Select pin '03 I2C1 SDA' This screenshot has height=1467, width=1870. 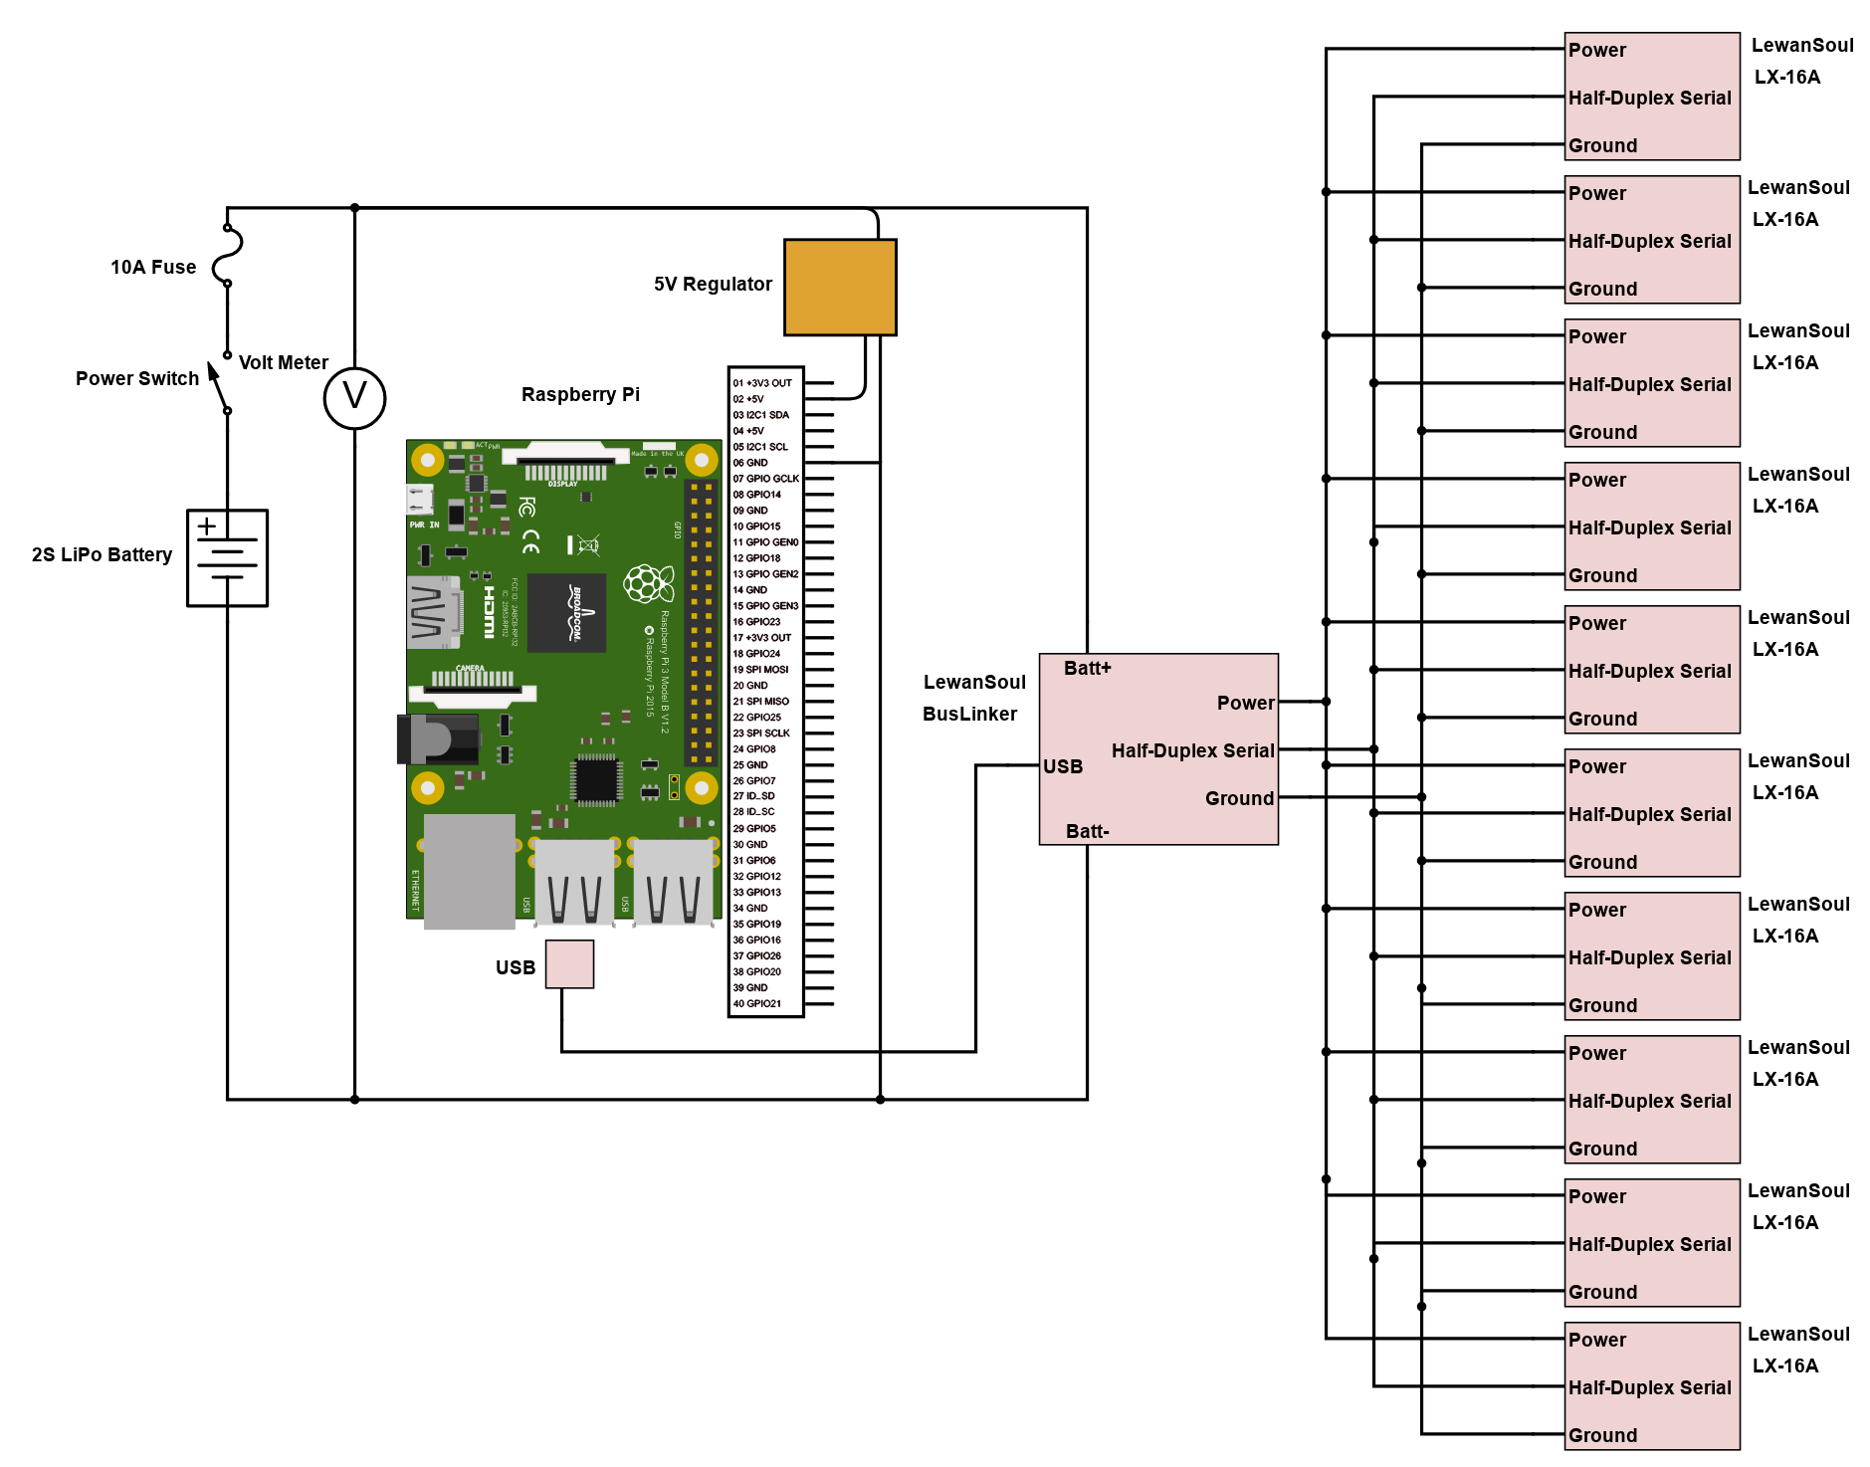761,415
